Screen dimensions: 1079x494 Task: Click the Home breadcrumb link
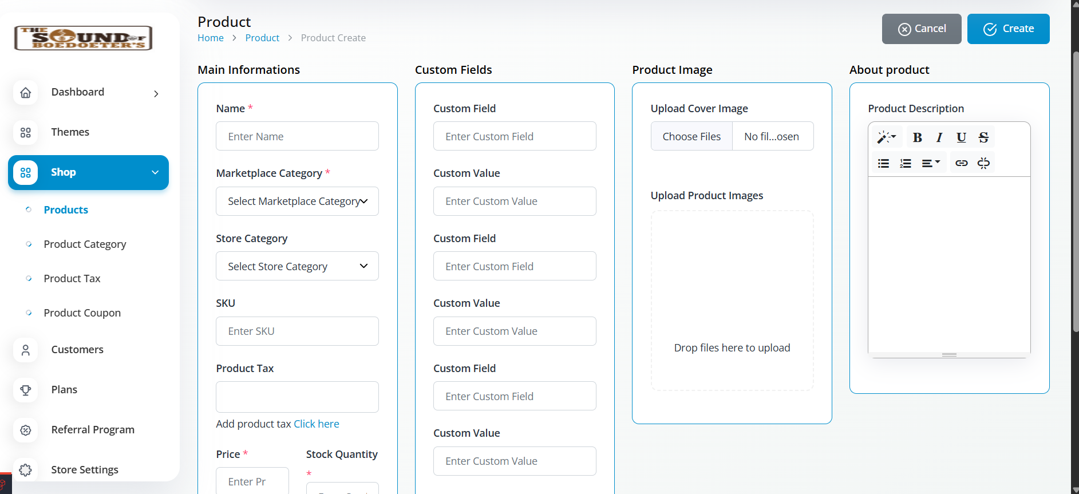211,38
